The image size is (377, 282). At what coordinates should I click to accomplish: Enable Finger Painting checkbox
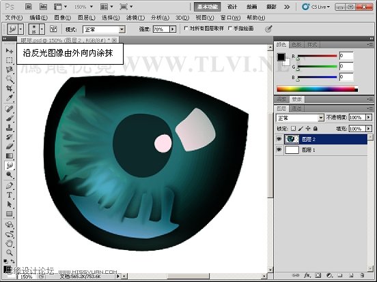tap(230, 29)
